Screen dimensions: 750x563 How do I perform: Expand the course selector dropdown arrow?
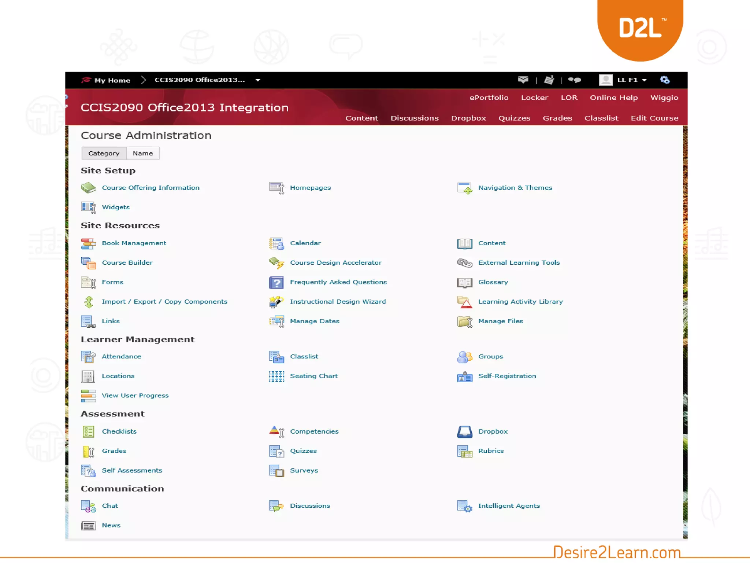pyautogui.click(x=258, y=80)
